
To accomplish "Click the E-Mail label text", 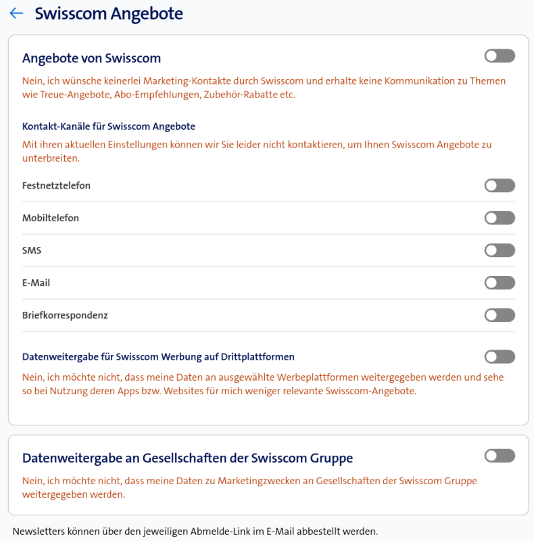I will [37, 283].
